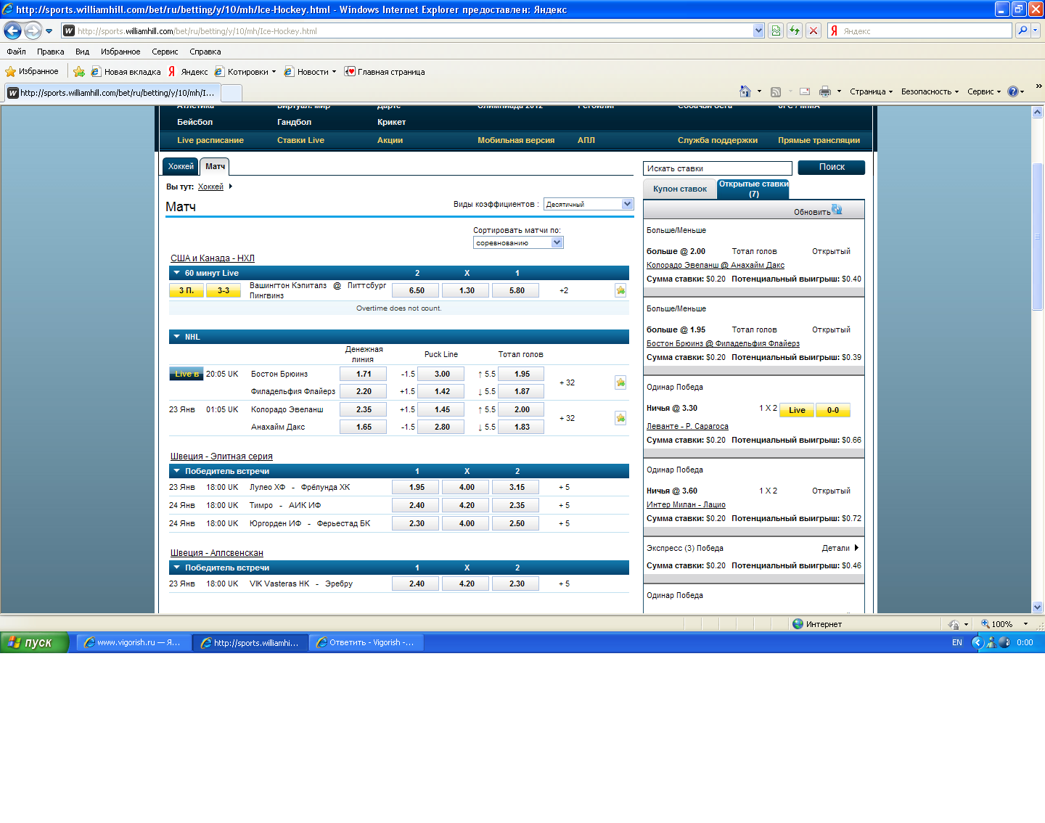Collapse the NHL section triangle
Image resolution: width=1045 pixels, height=823 pixels.
pos(176,337)
